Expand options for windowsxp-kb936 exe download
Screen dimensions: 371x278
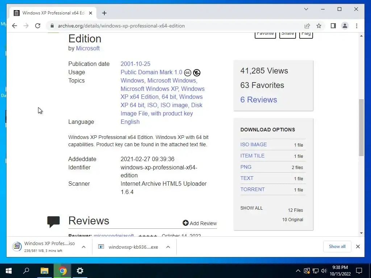(168, 247)
